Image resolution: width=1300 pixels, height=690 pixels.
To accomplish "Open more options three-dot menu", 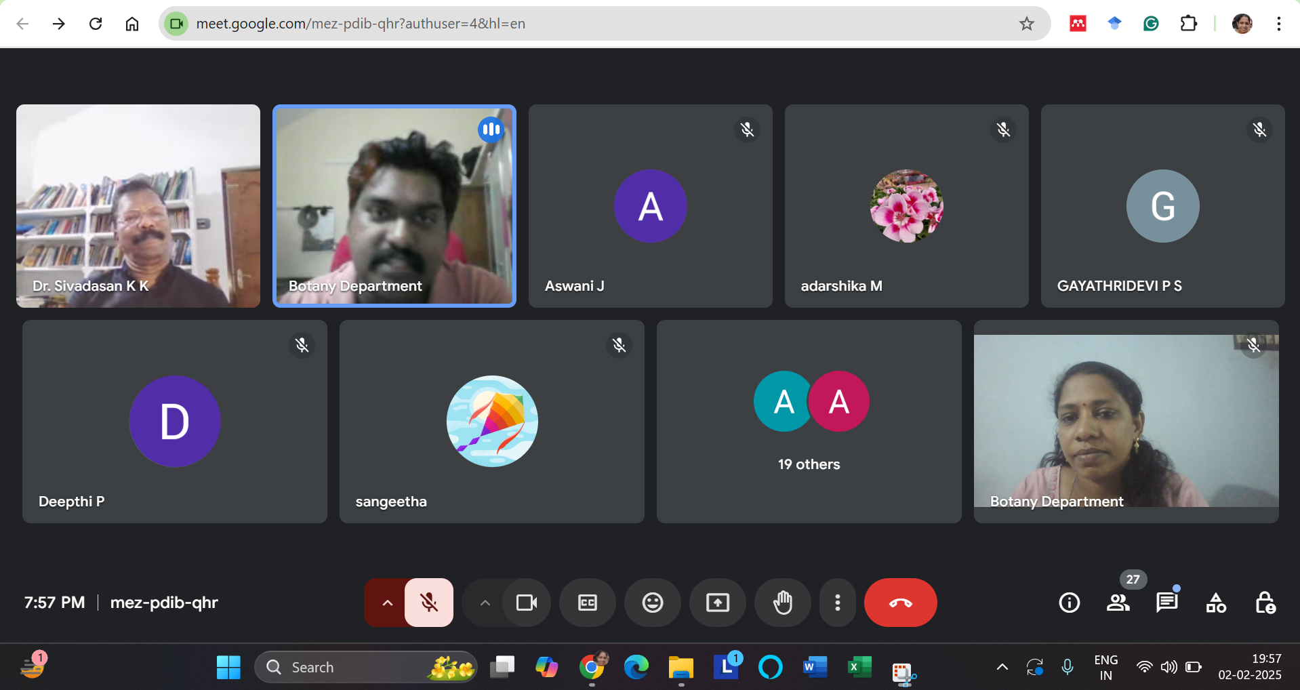I will tap(837, 603).
